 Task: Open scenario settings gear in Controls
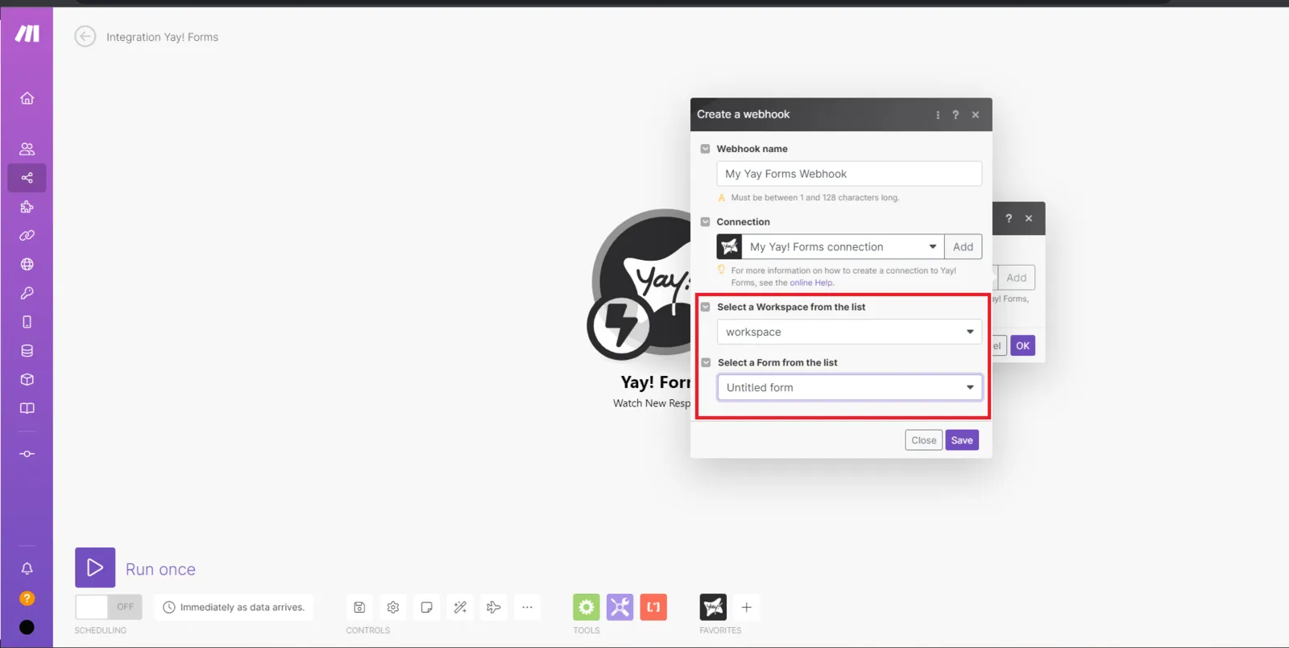click(x=393, y=607)
